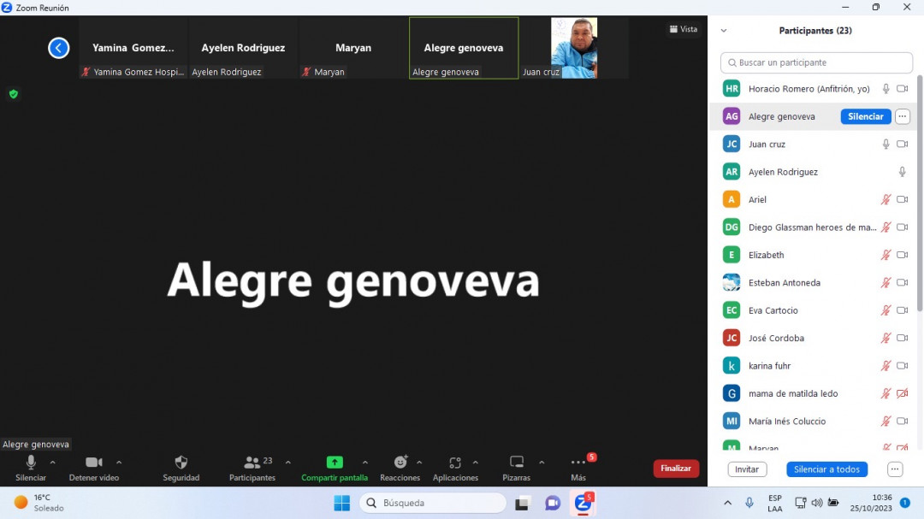Click Juan cruz microphone icon
Screen dimensions: 924x519
(x=885, y=144)
